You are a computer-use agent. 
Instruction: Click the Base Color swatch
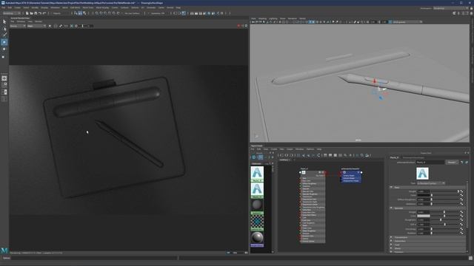(x=424, y=195)
